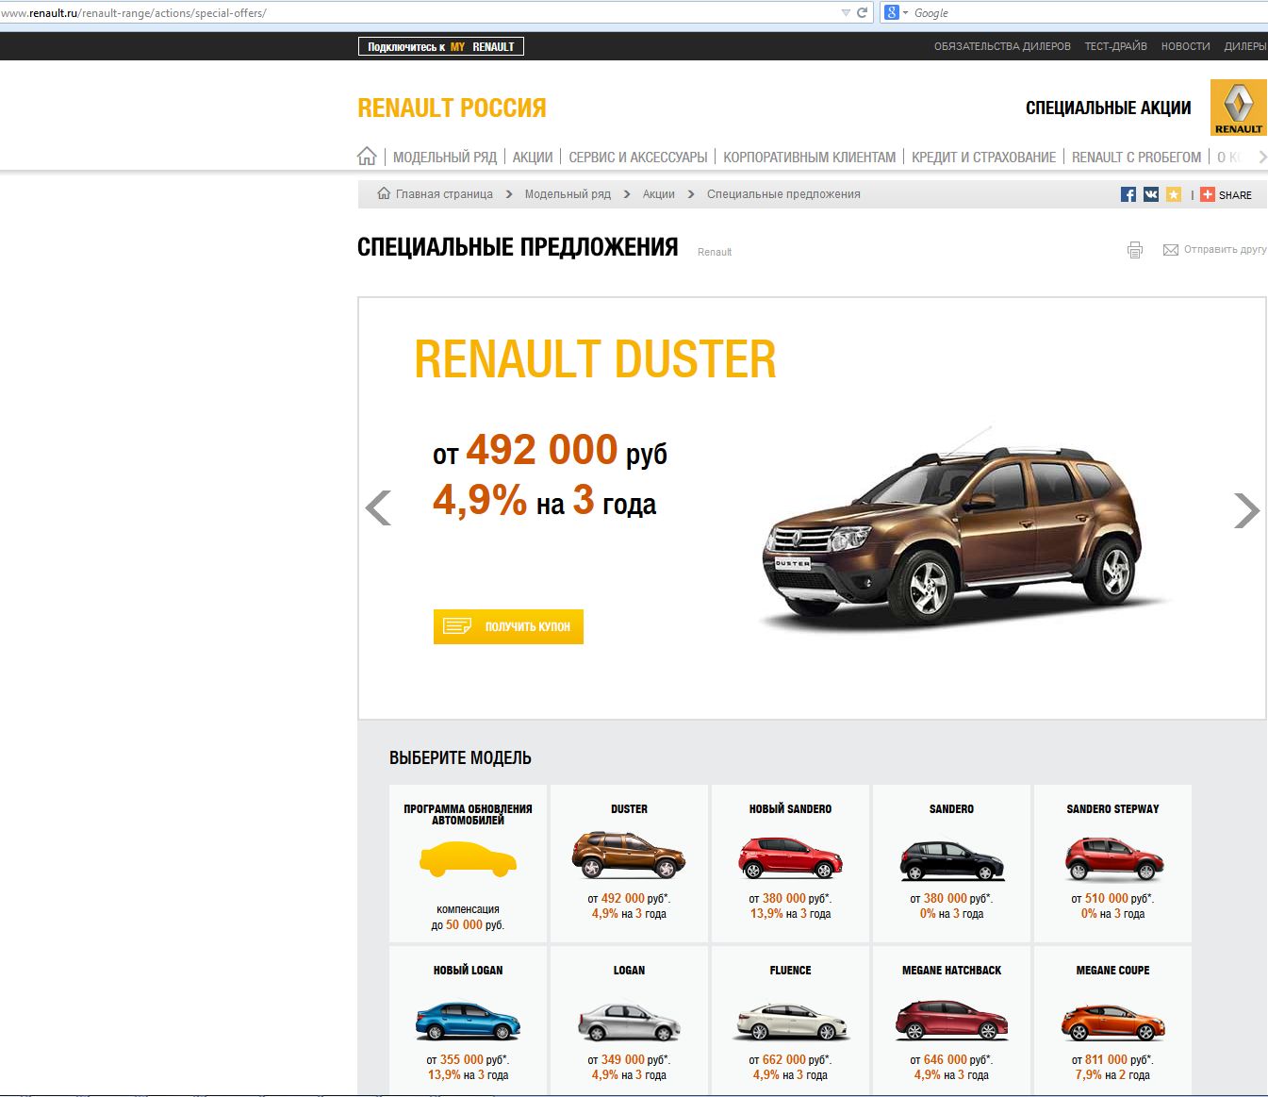Screen dimensions: 1268x1097
Task: Click the Модельный ряд breadcrumb
Action: pyautogui.click(x=568, y=194)
